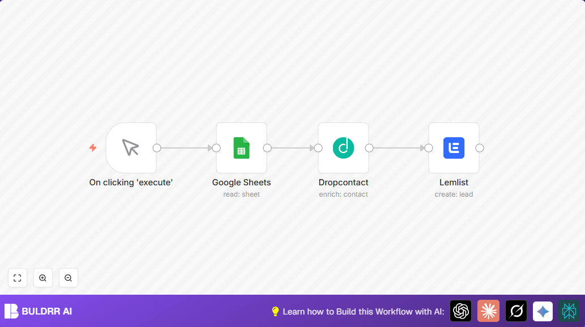Viewport: 585px width, 327px height.
Task: Open the Lemlist node
Action: coord(454,148)
